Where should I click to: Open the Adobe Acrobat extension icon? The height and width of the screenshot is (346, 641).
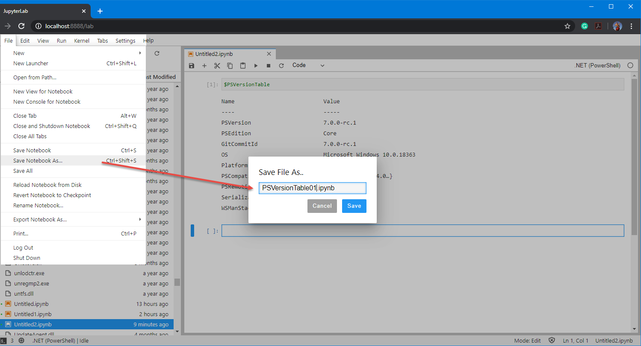[599, 26]
